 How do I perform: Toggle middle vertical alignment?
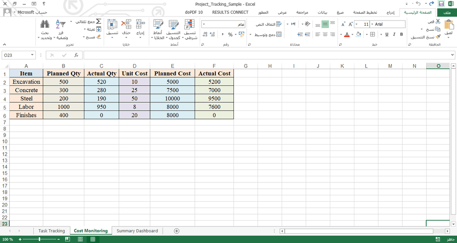(x=325, y=24)
